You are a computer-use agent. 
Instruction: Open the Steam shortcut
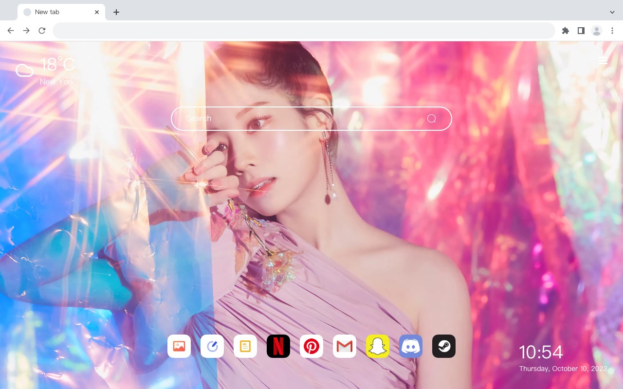444,346
